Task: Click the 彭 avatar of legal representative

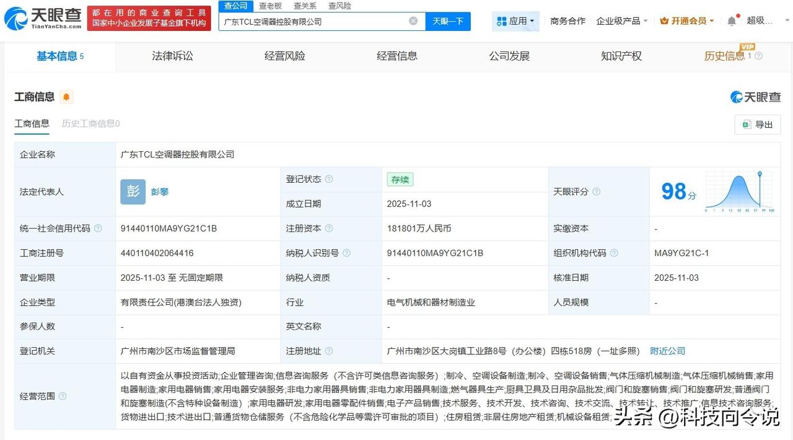Action: coord(133,191)
